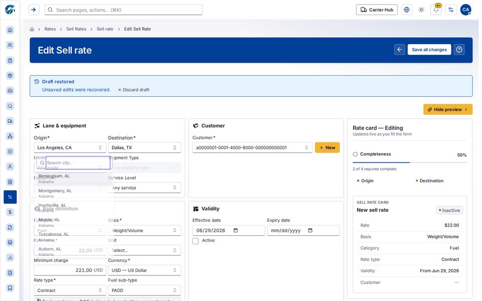Open the Destination dropdown showing Dallas, TX
The image size is (482, 301).
(145, 147)
